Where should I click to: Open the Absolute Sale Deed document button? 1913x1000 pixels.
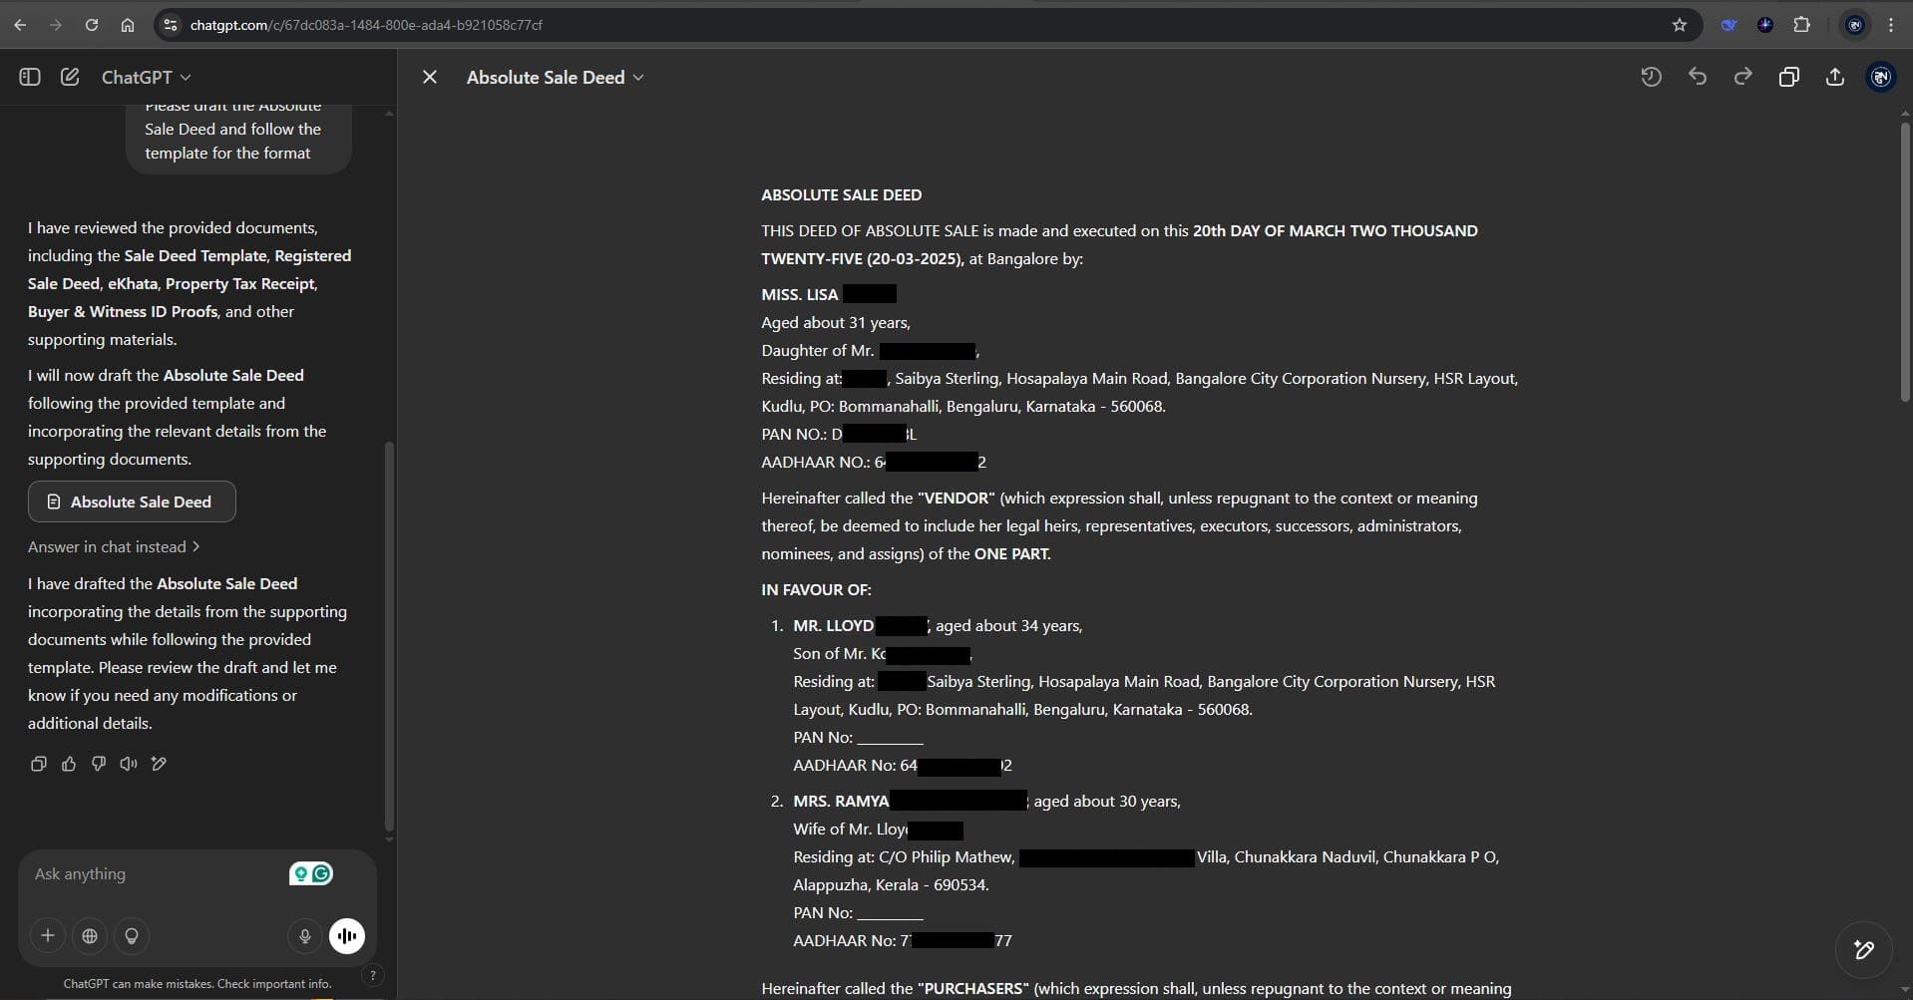[x=132, y=501]
